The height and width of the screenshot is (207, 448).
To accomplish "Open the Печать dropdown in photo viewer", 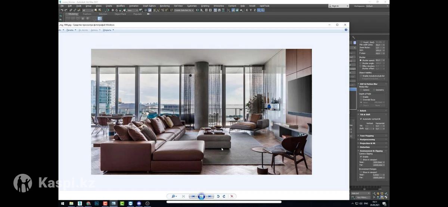I will pos(71,30).
